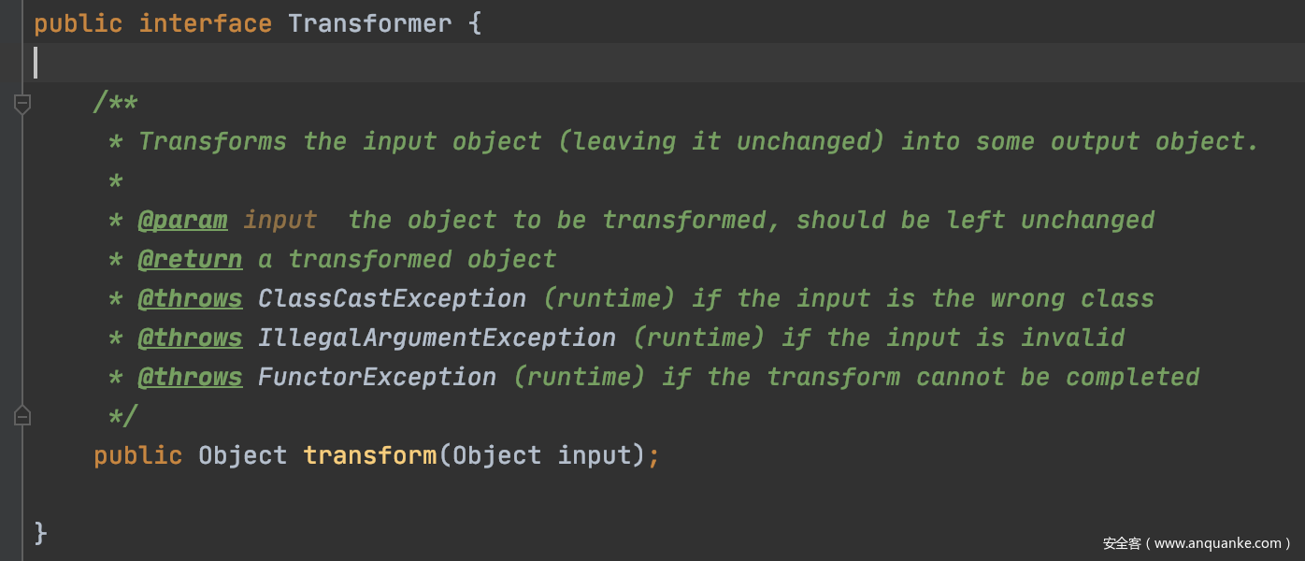This screenshot has width=1305, height=561.
Task: Click the @param Javadoc tag
Action: tap(182, 221)
